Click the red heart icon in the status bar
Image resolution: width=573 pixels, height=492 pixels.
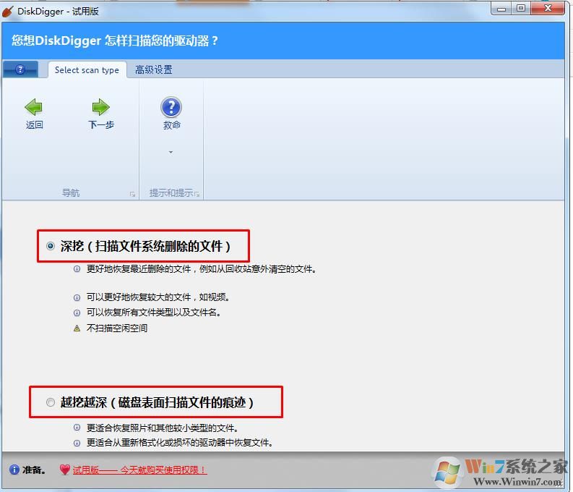tap(65, 470)
